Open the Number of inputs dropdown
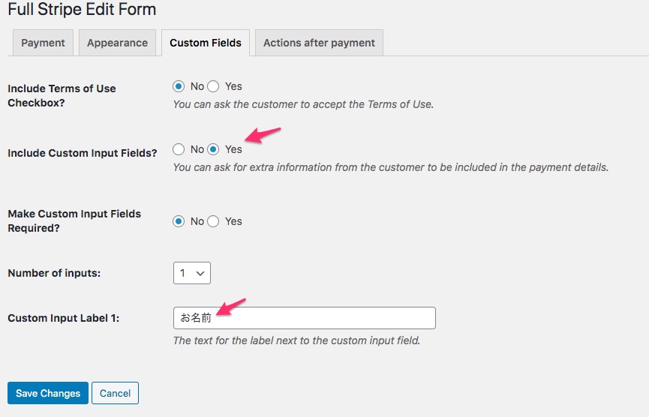Screen dimensions: 649x417 click(192, 273)
